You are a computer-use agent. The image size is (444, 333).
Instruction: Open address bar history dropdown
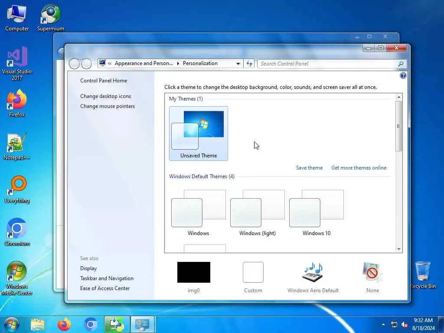coord(238,64)
